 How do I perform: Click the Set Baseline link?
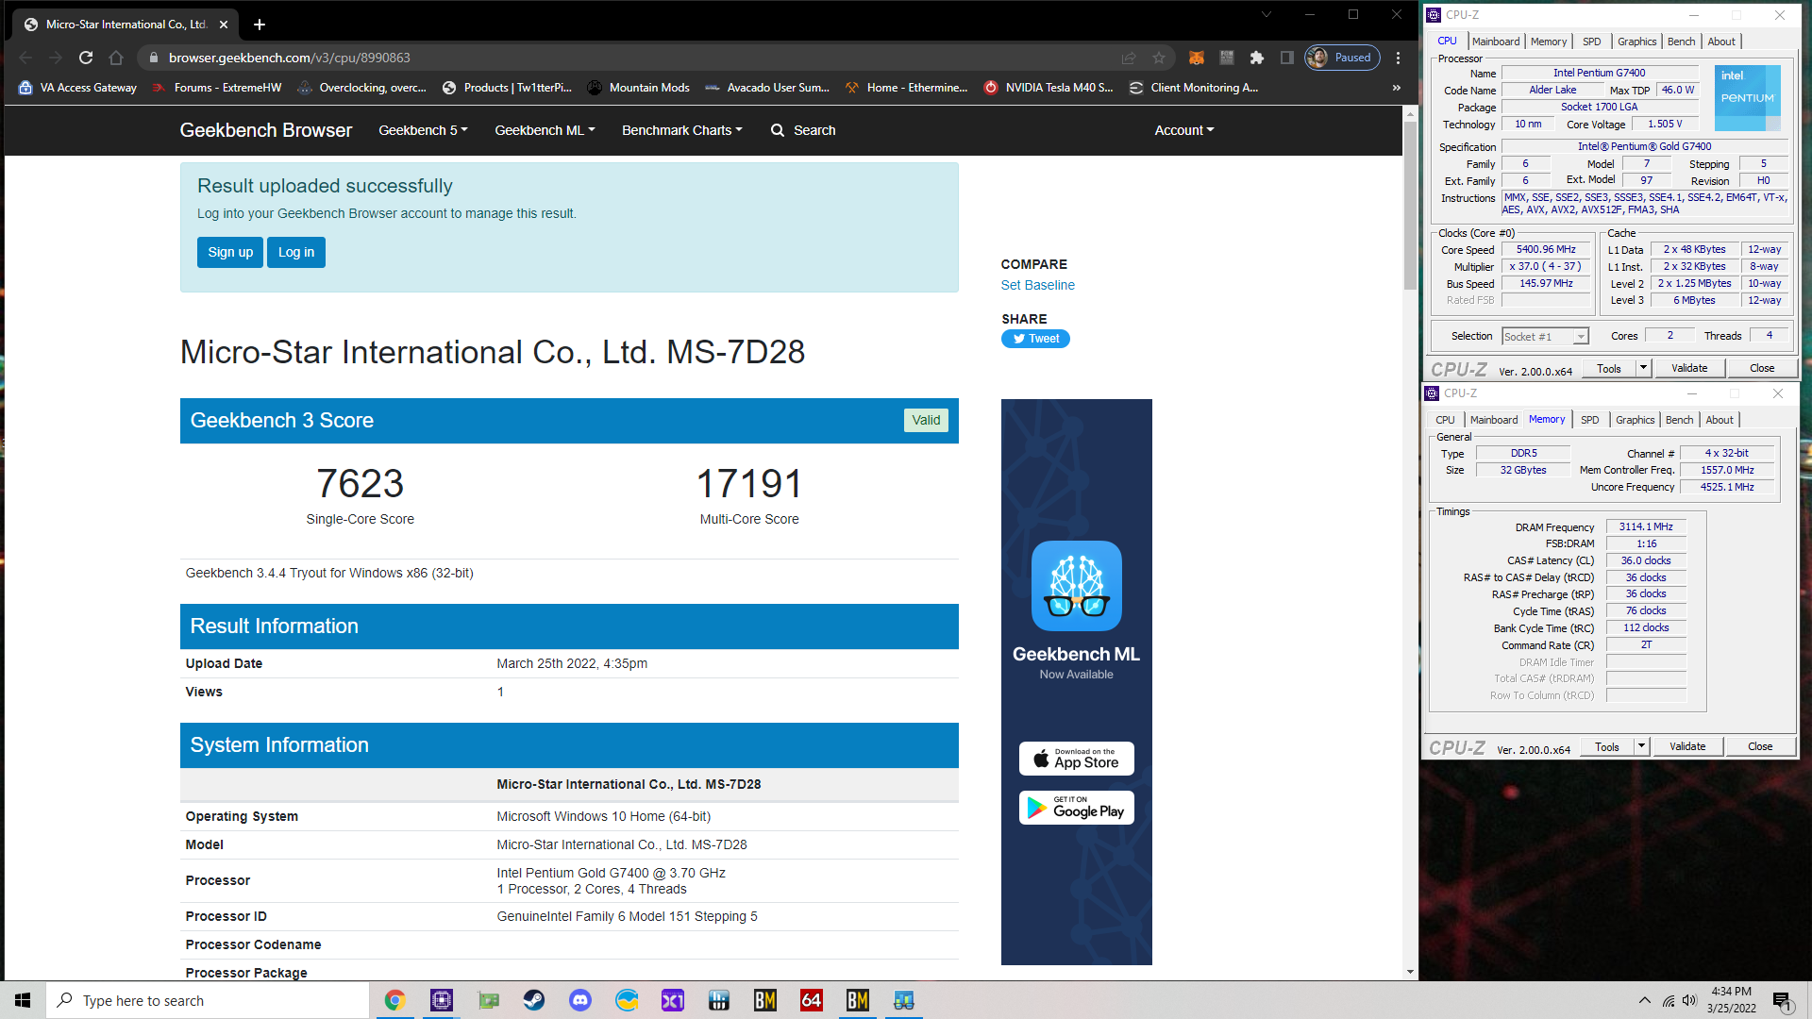point(1037,285)
